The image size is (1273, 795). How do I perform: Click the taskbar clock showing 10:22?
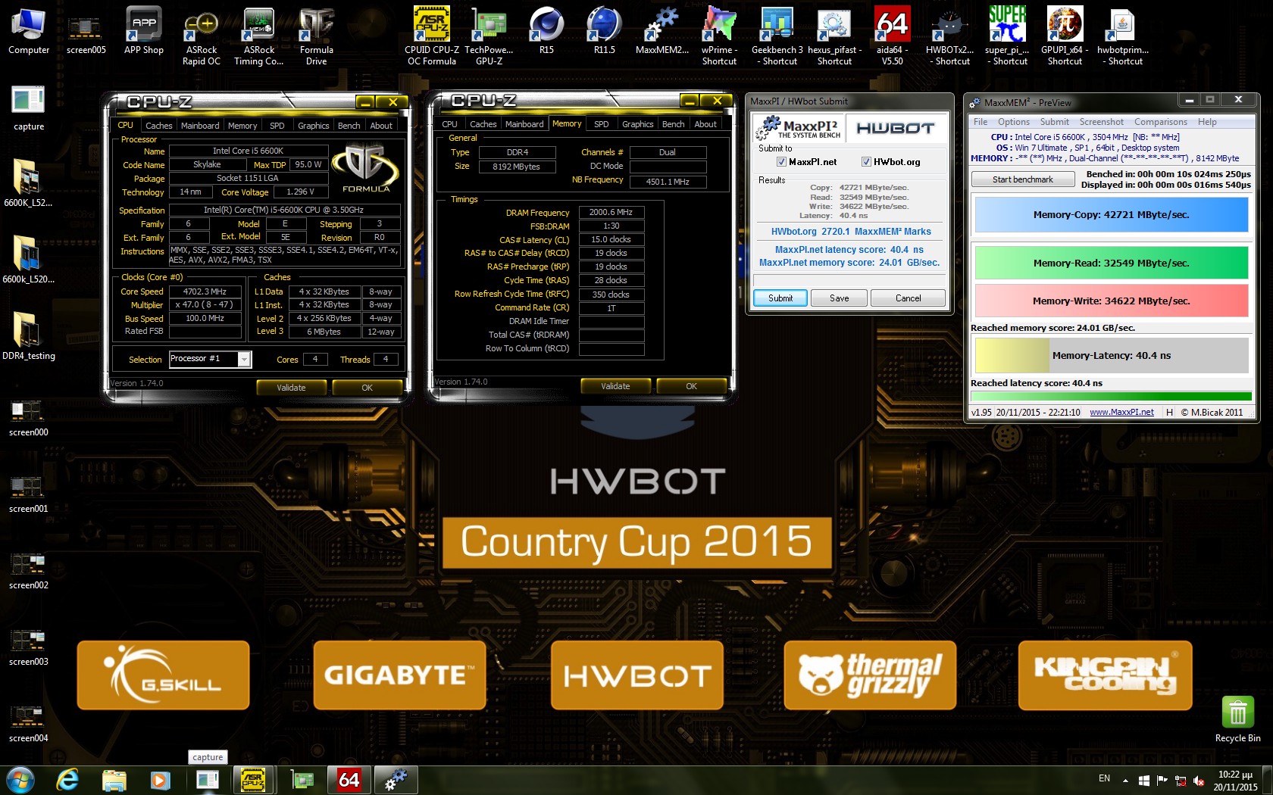pyautogui.click(x=1235, y=781)
